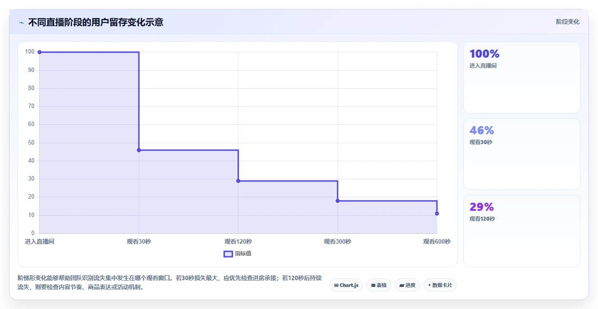Click the data point at 观看30秒 (46)
The width and height of the screenshot is (598, 309).
[x=139, y=150]
